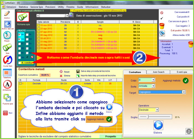This screenshot has width=194, height=139.
Task: Click the bucket icon in Informazioni panel
Action: [x=190, y=44]
